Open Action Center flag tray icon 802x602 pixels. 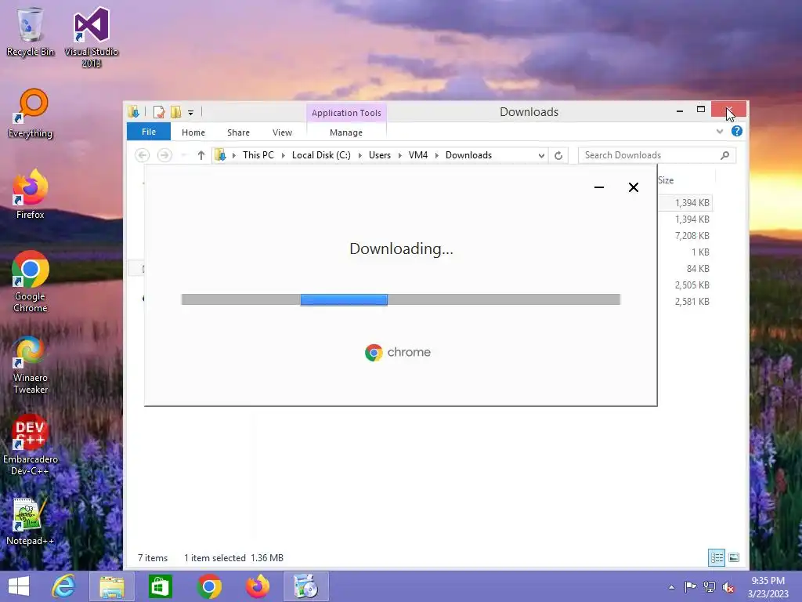click(690, 587)
